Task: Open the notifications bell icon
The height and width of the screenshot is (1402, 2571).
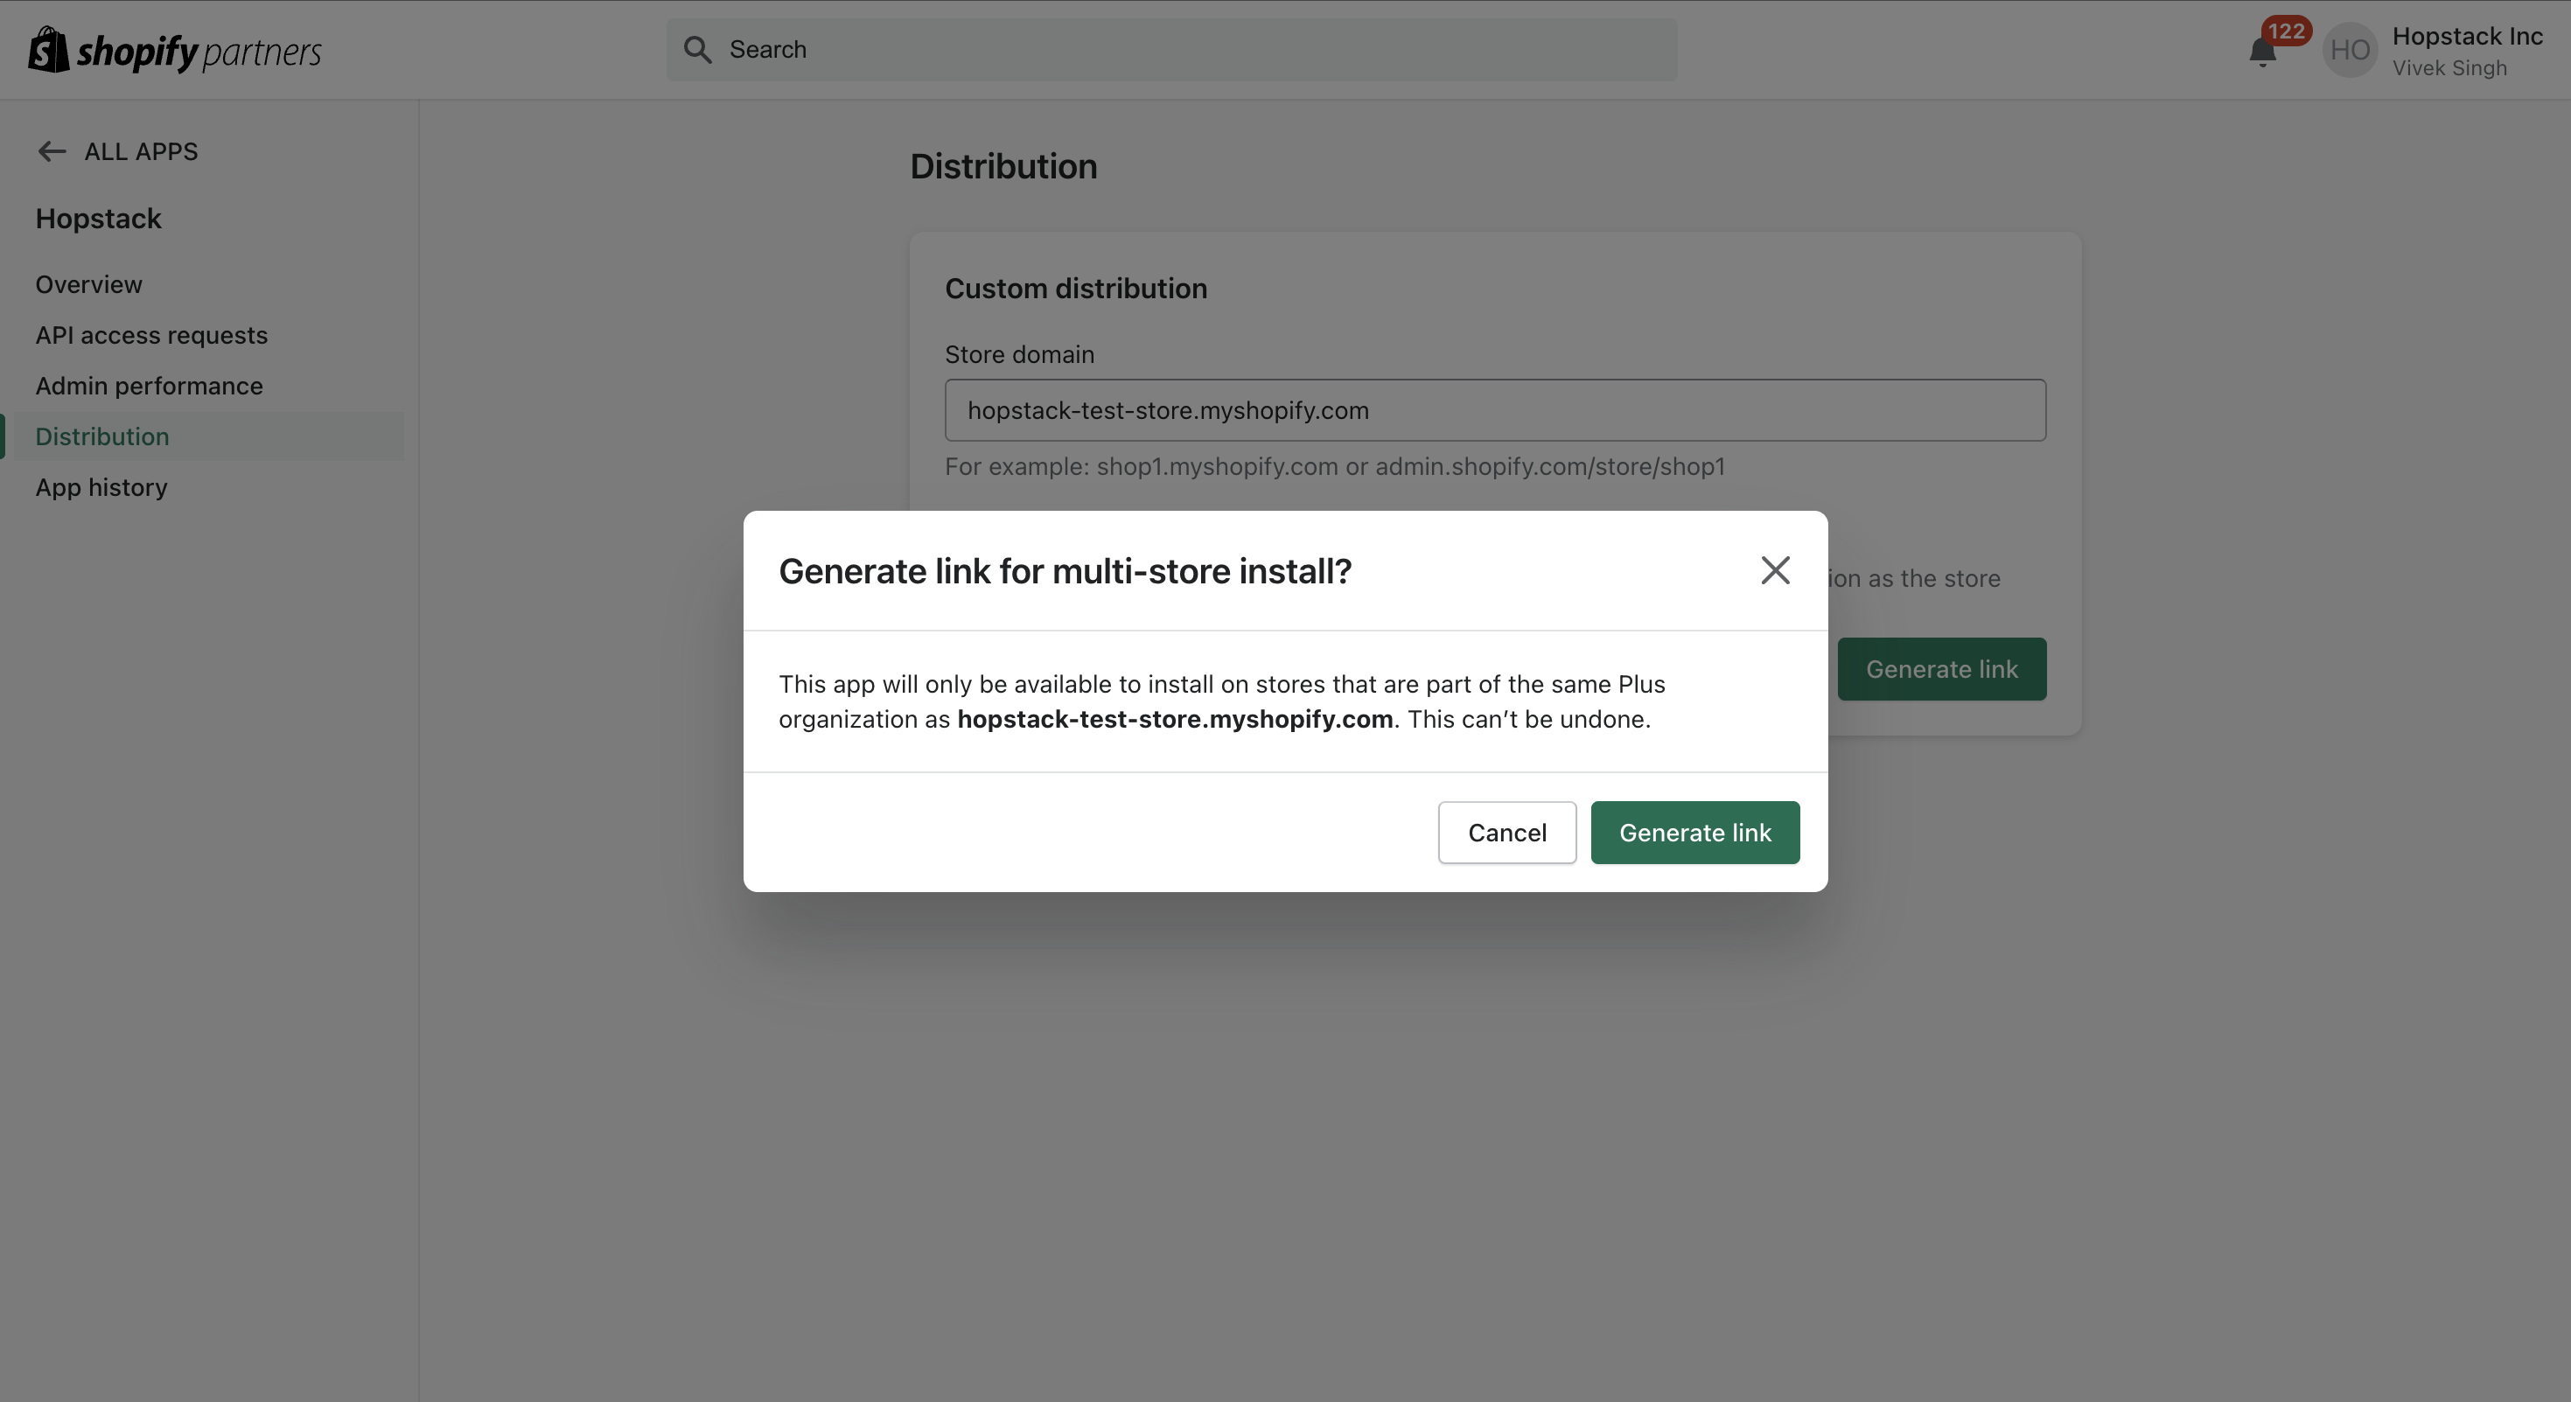Action: pyautogui.click(x=2261, y=52)
